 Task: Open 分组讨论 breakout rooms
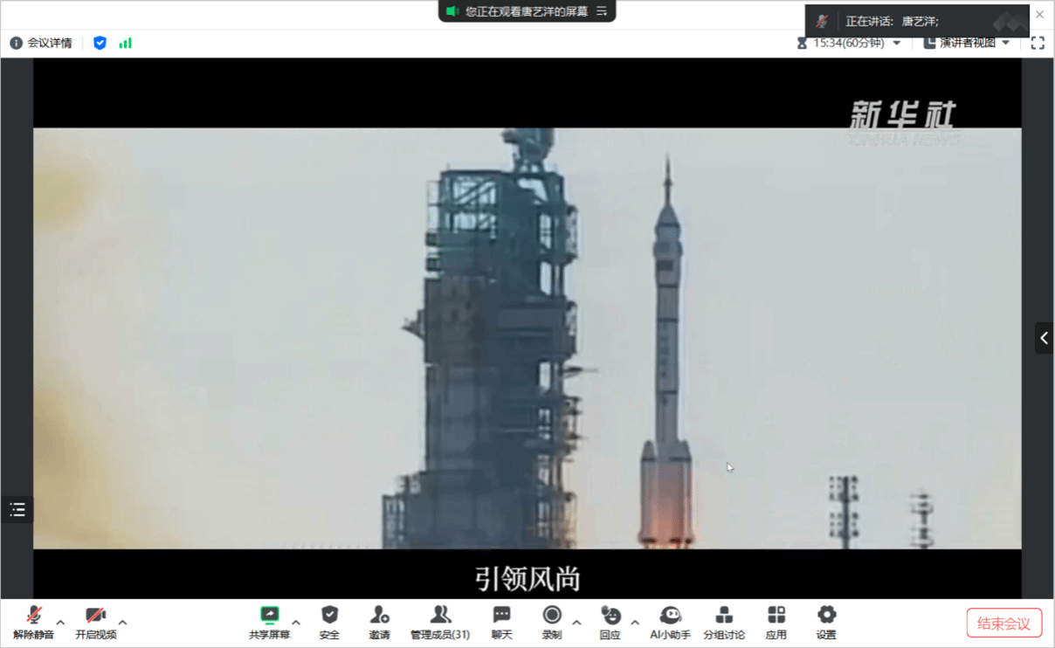click(x=724, y=623)
